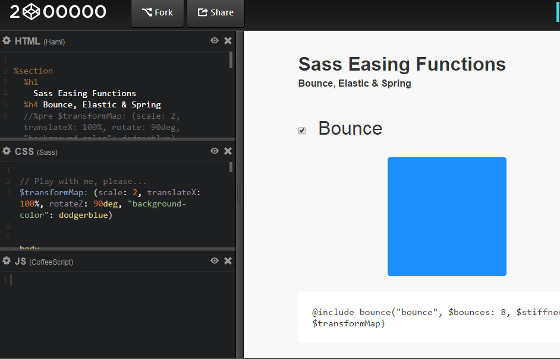
Task: Toggle visibility eye on the JS panel
Action: click(214, 260)
